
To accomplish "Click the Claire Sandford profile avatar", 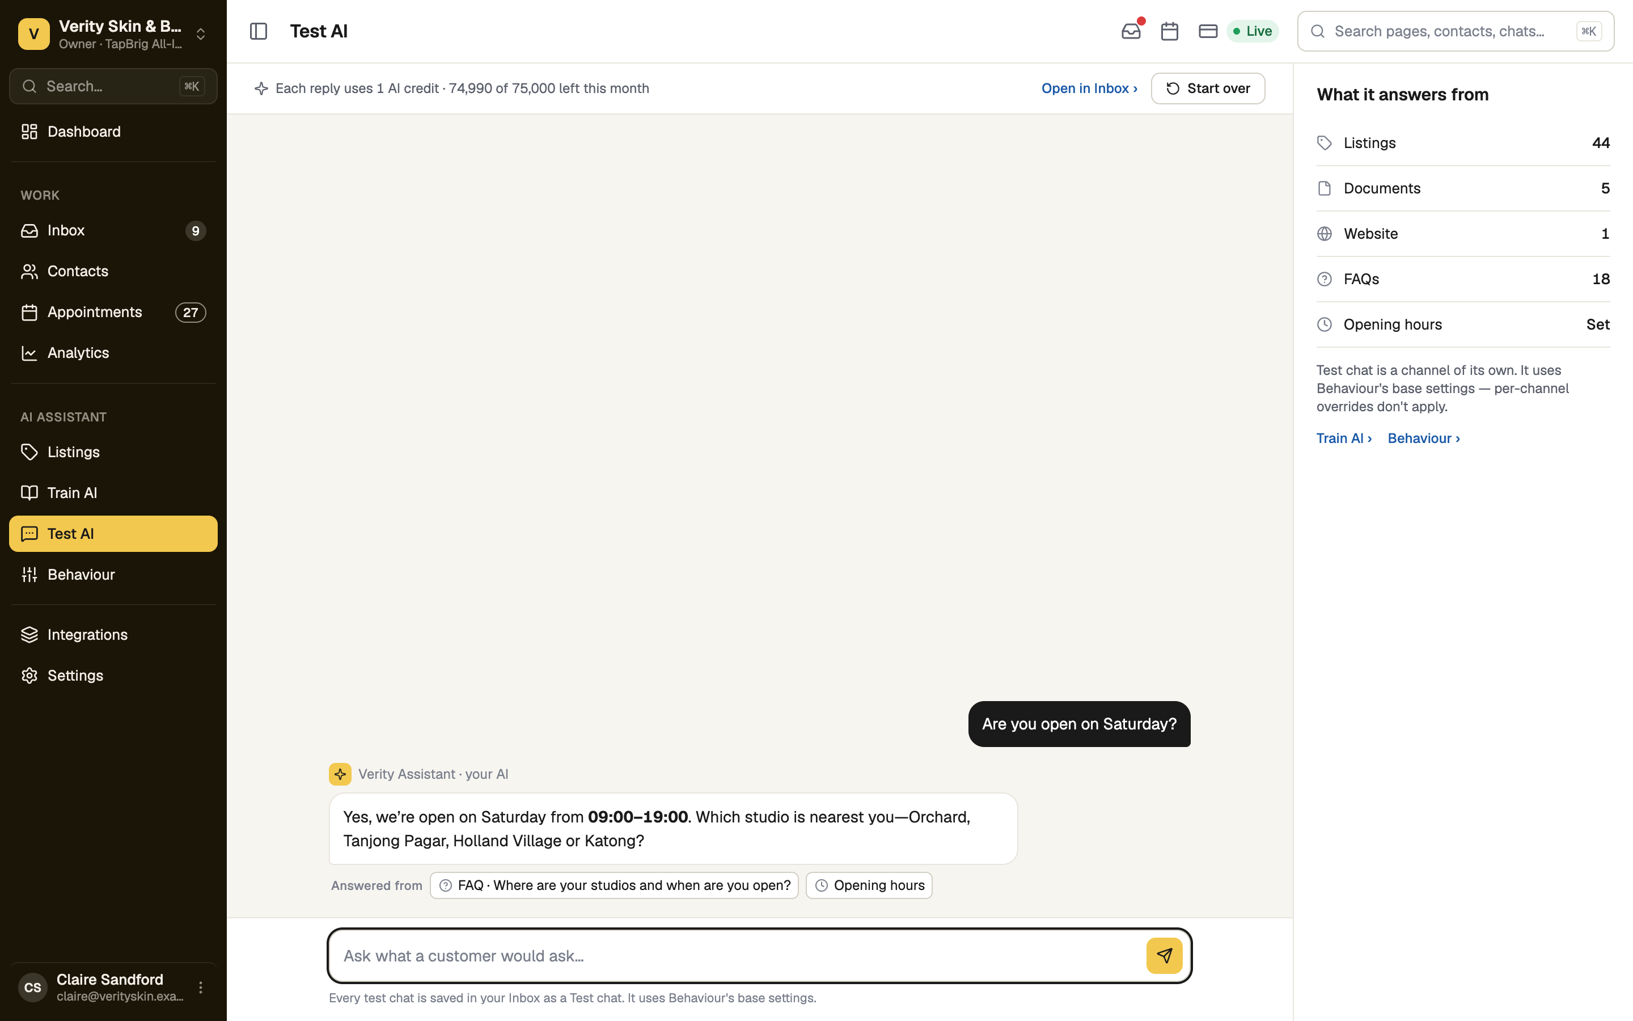I will pos(33,987).
